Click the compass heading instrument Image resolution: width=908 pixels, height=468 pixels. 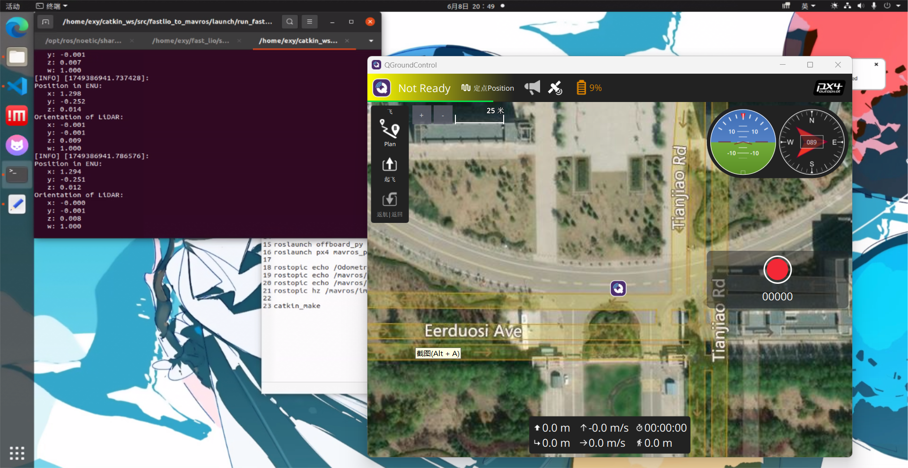point(812,142)
